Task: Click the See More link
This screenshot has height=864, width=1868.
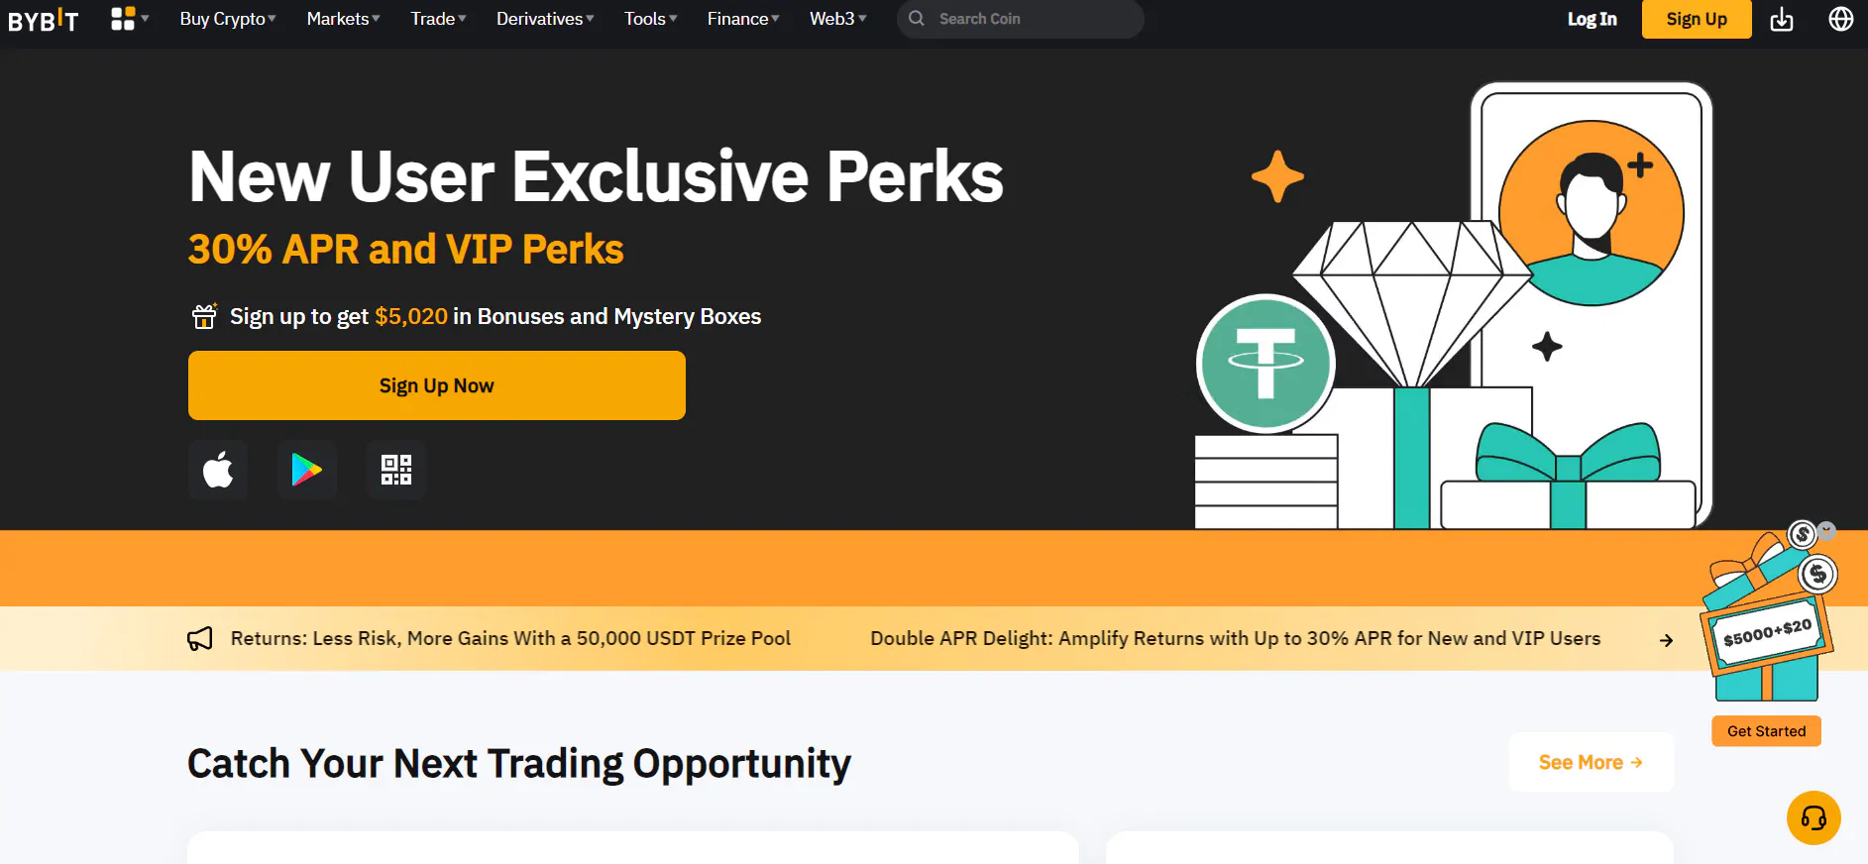Action: pos(1590,762)
